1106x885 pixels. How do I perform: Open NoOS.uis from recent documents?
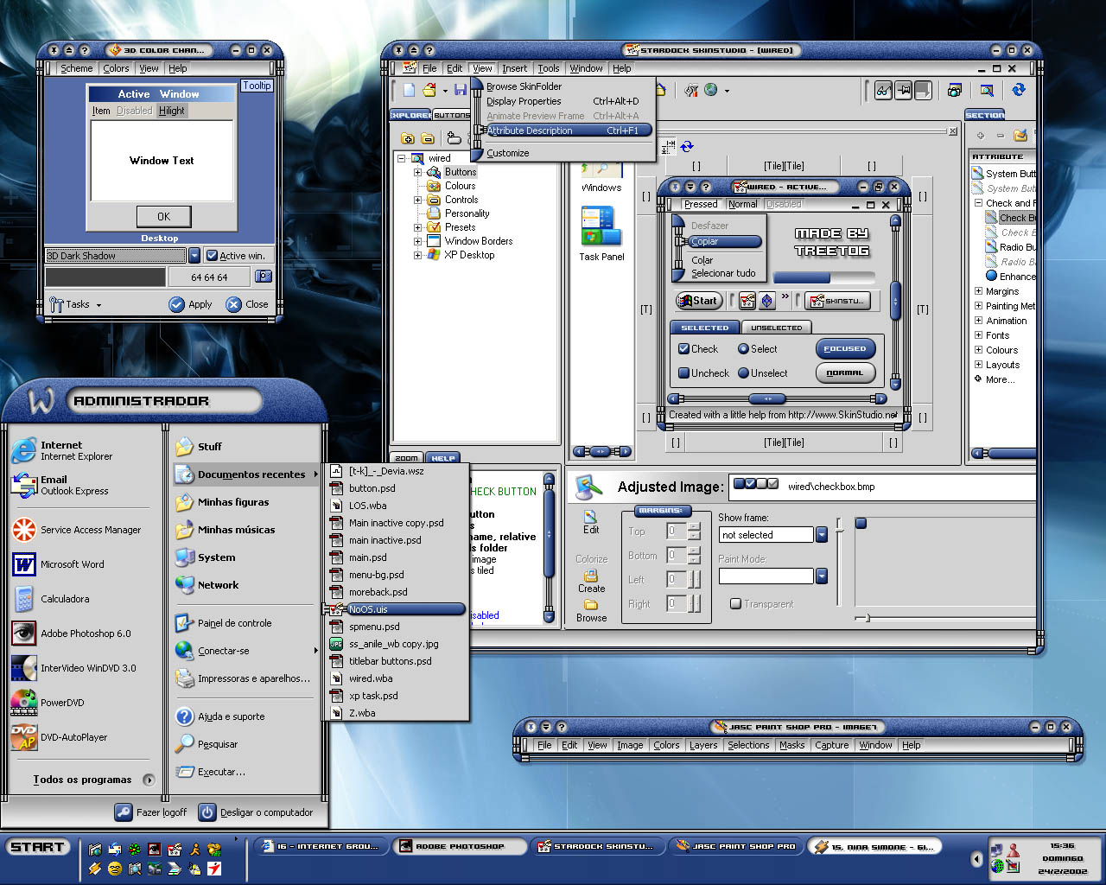pyautogui.click(x=396, y=609)
